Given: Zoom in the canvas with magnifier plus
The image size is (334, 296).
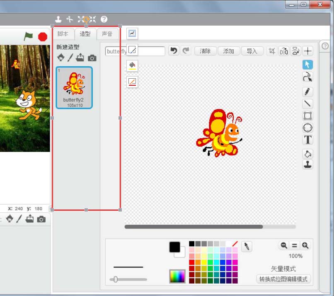Looking at the screenshot, I should (305, 245).
